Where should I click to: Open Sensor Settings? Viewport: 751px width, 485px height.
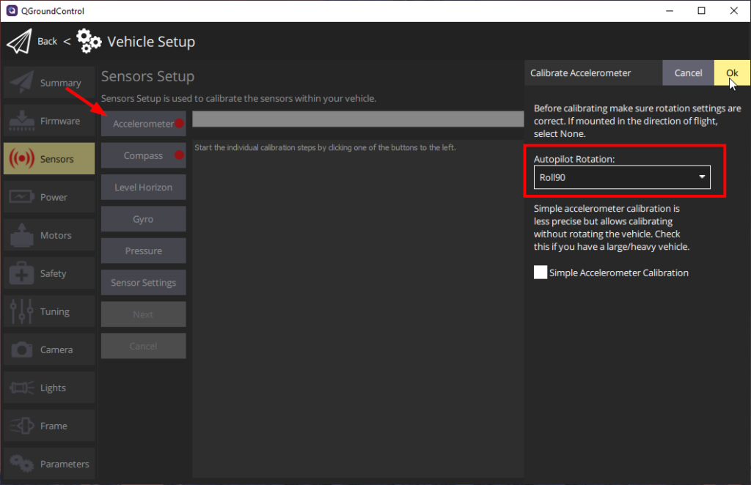143,283
